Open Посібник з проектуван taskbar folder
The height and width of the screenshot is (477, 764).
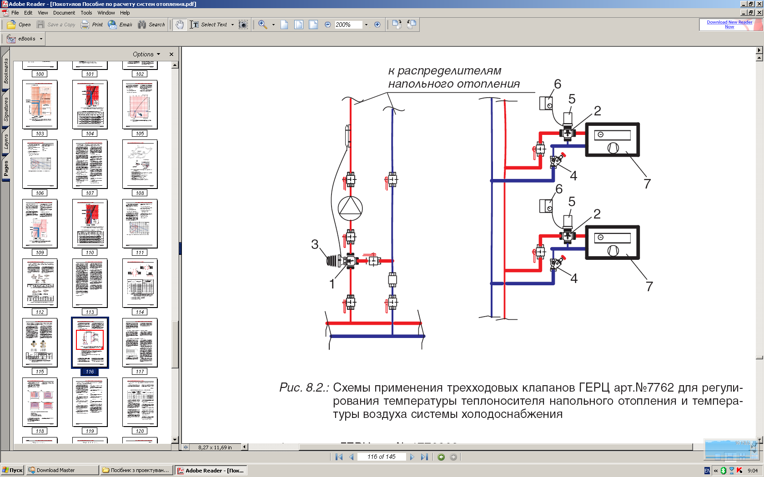pyautogui.click(x=136, y=470)
